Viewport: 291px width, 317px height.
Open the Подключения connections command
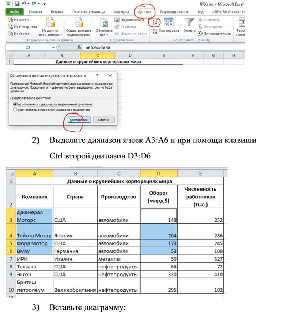[129, 20]
